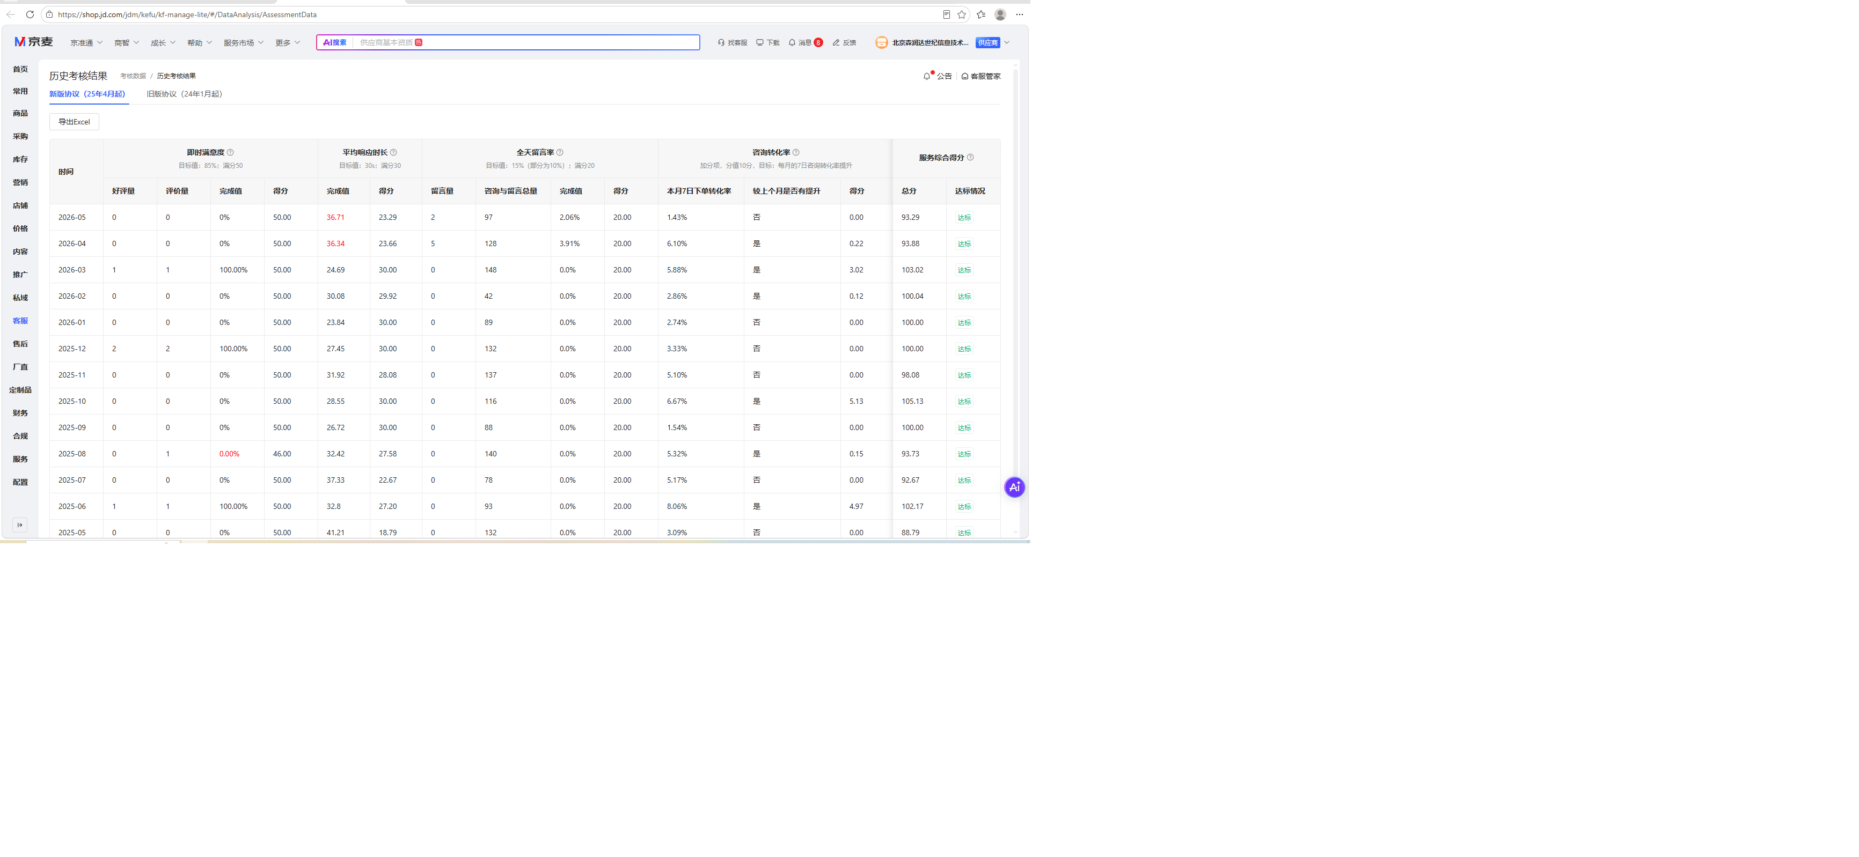
Task: Bookmark page with star icon
Action: pyautogui.click(x=961, y=14)
